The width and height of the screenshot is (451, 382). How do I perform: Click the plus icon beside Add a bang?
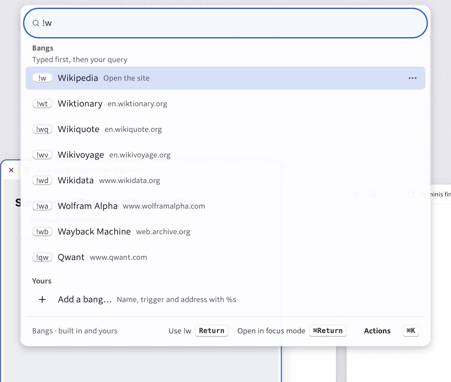click(x=42, y=299)
